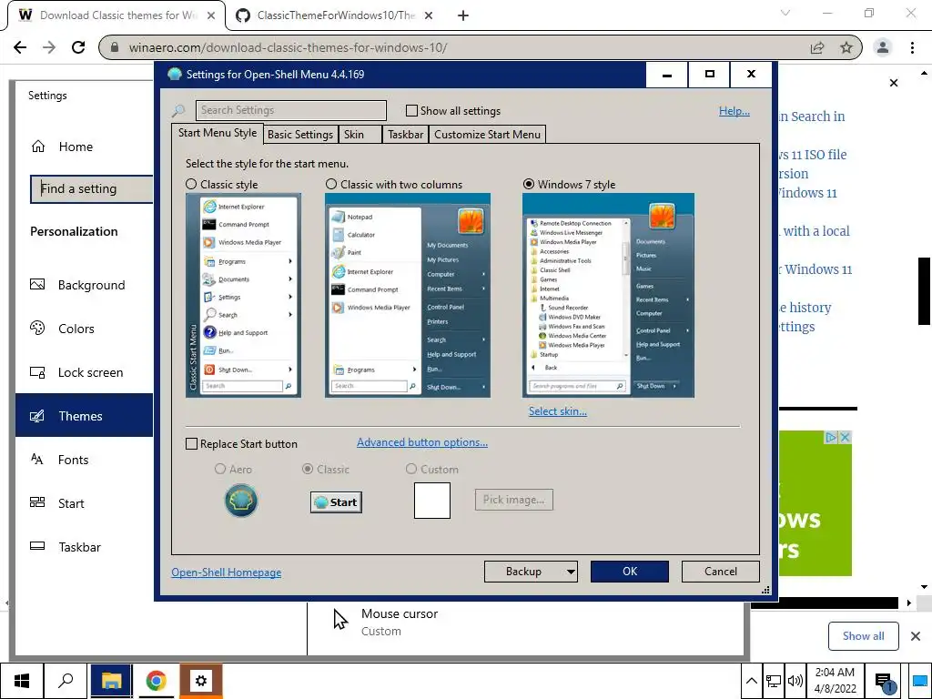
Task: Click the Show all button in downloads bar
Action: click(863, 636)
